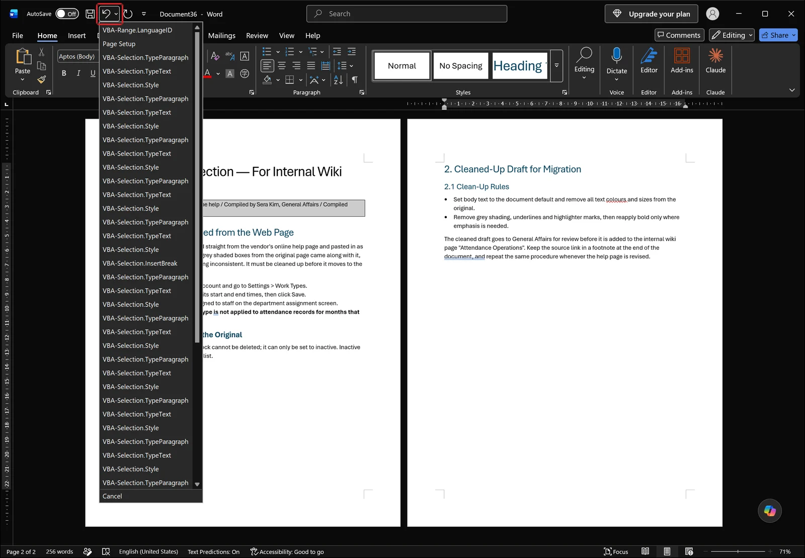Open Paragraph settings dialog launcher
This screenshot has width=805, height=558.
point(362,92)
